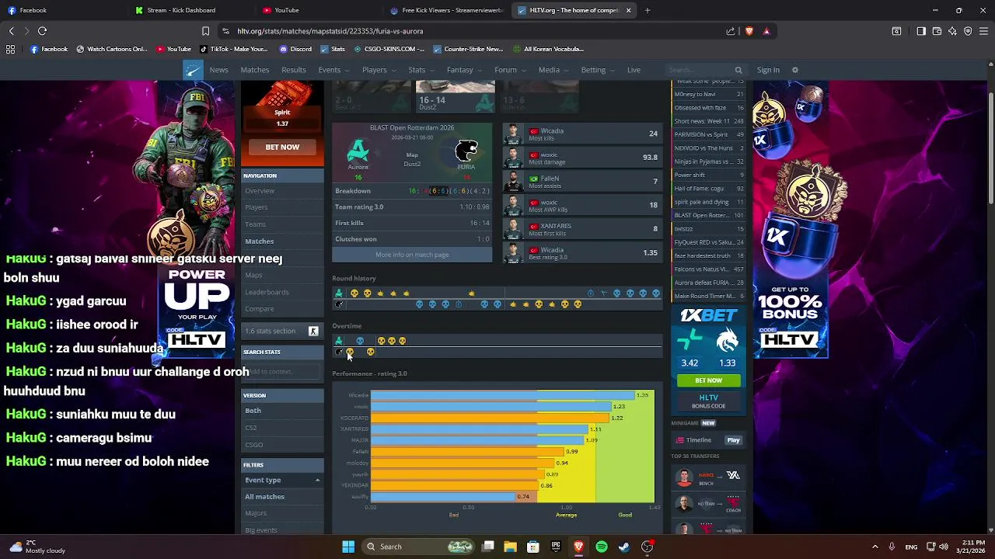995x559 pixels.
Task: Click the Aurora icon in the Overtime row
Action: 338,341
